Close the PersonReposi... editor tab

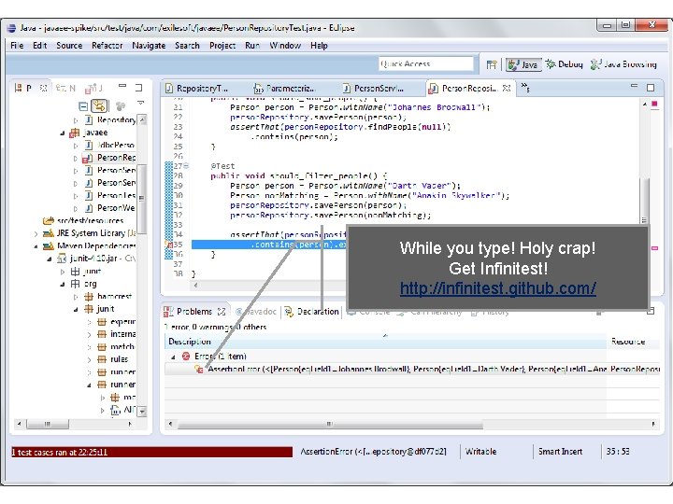[507, 88]
